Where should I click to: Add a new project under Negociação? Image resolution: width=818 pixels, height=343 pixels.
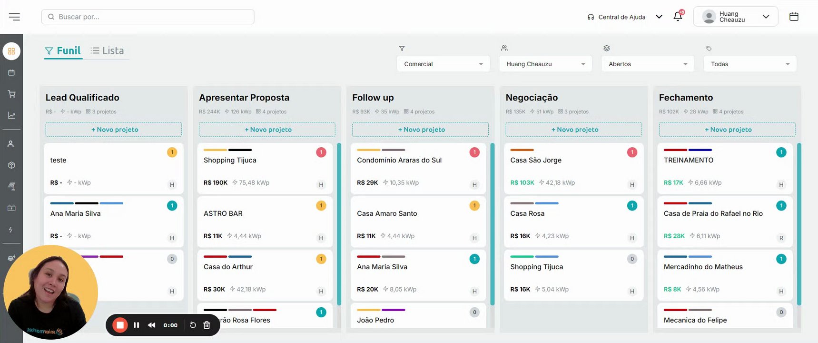tap(574, 130)
